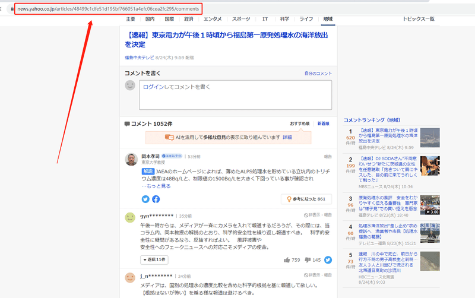Click rank 4 article thumbnail

click(430, 233)
